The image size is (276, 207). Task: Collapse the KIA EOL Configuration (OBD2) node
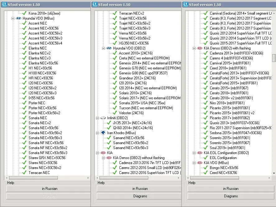click(194, 153)
